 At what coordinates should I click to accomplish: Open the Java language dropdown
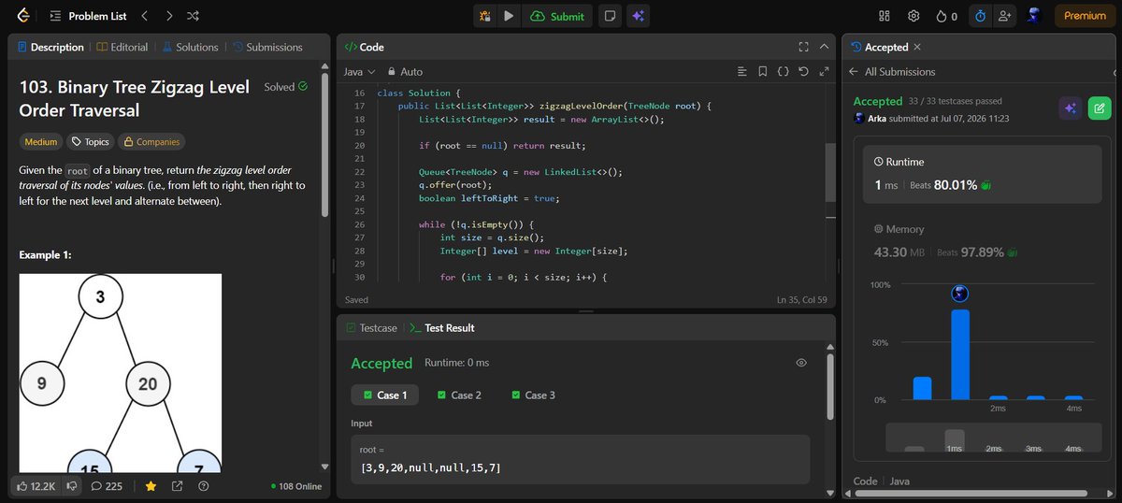359,71
